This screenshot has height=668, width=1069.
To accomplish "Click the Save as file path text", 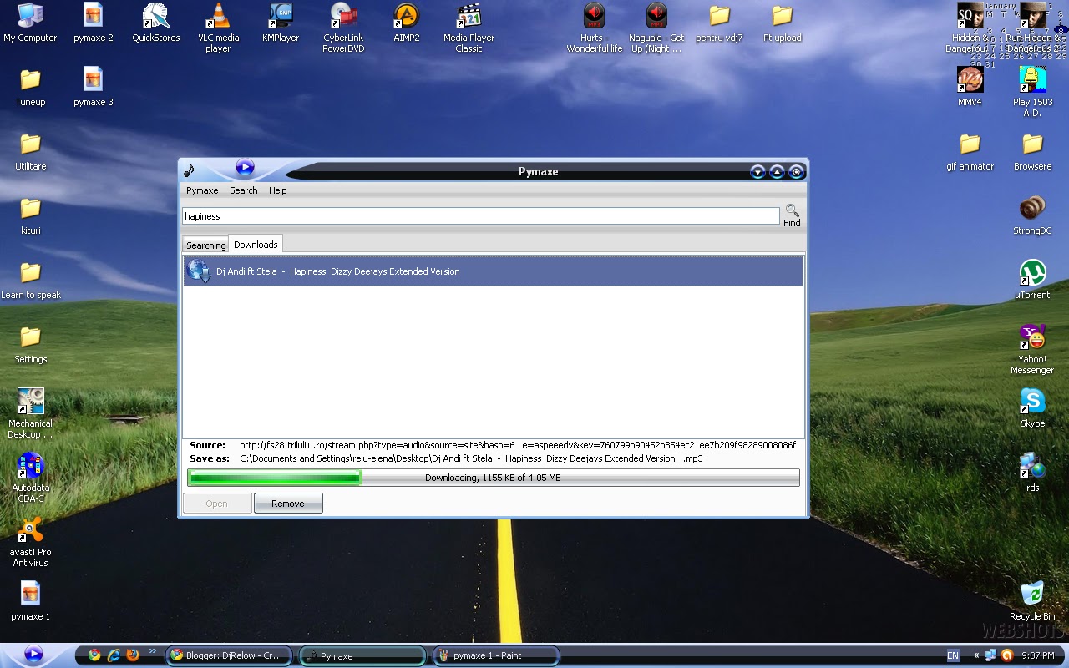I will (471, 458).
